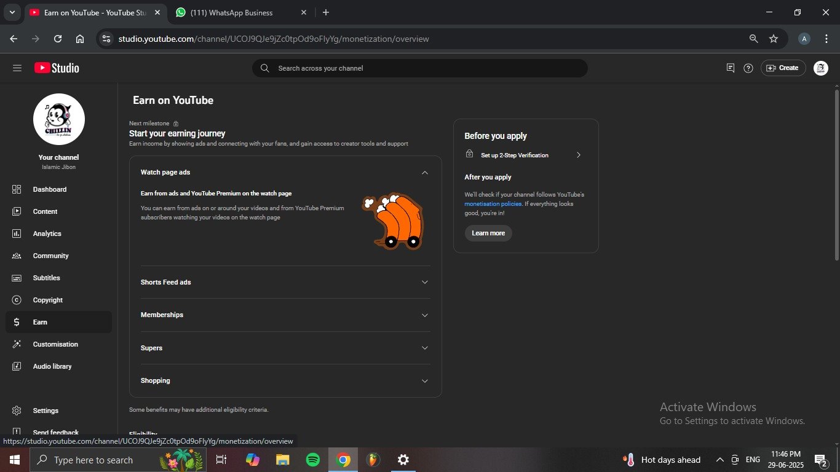Image resolution: width=840 pixels, height=472 pixels.
Task: Open the account avatar menu
Action: click(821, 68)
